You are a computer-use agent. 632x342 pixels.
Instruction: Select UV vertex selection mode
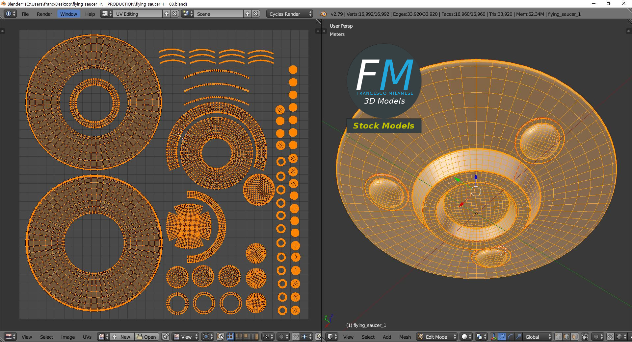point(230,337)
